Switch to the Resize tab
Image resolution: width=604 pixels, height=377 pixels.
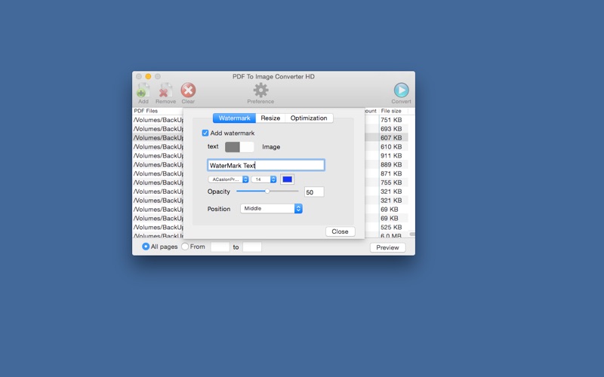pos(270,118)
